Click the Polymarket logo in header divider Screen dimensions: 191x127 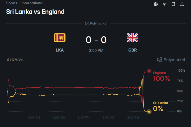coord(96,23)
